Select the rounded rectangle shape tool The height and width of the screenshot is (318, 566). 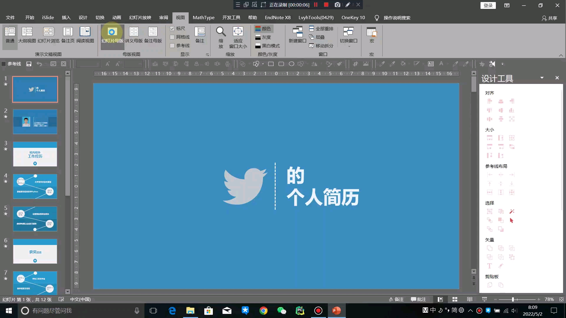pyautogui.click(x=281, y=64)
